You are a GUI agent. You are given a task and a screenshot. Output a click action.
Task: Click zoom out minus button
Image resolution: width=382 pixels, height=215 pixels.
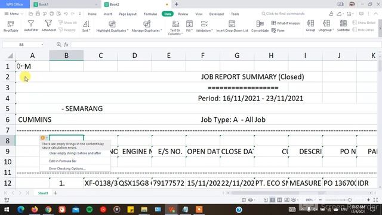pos(321,200)
